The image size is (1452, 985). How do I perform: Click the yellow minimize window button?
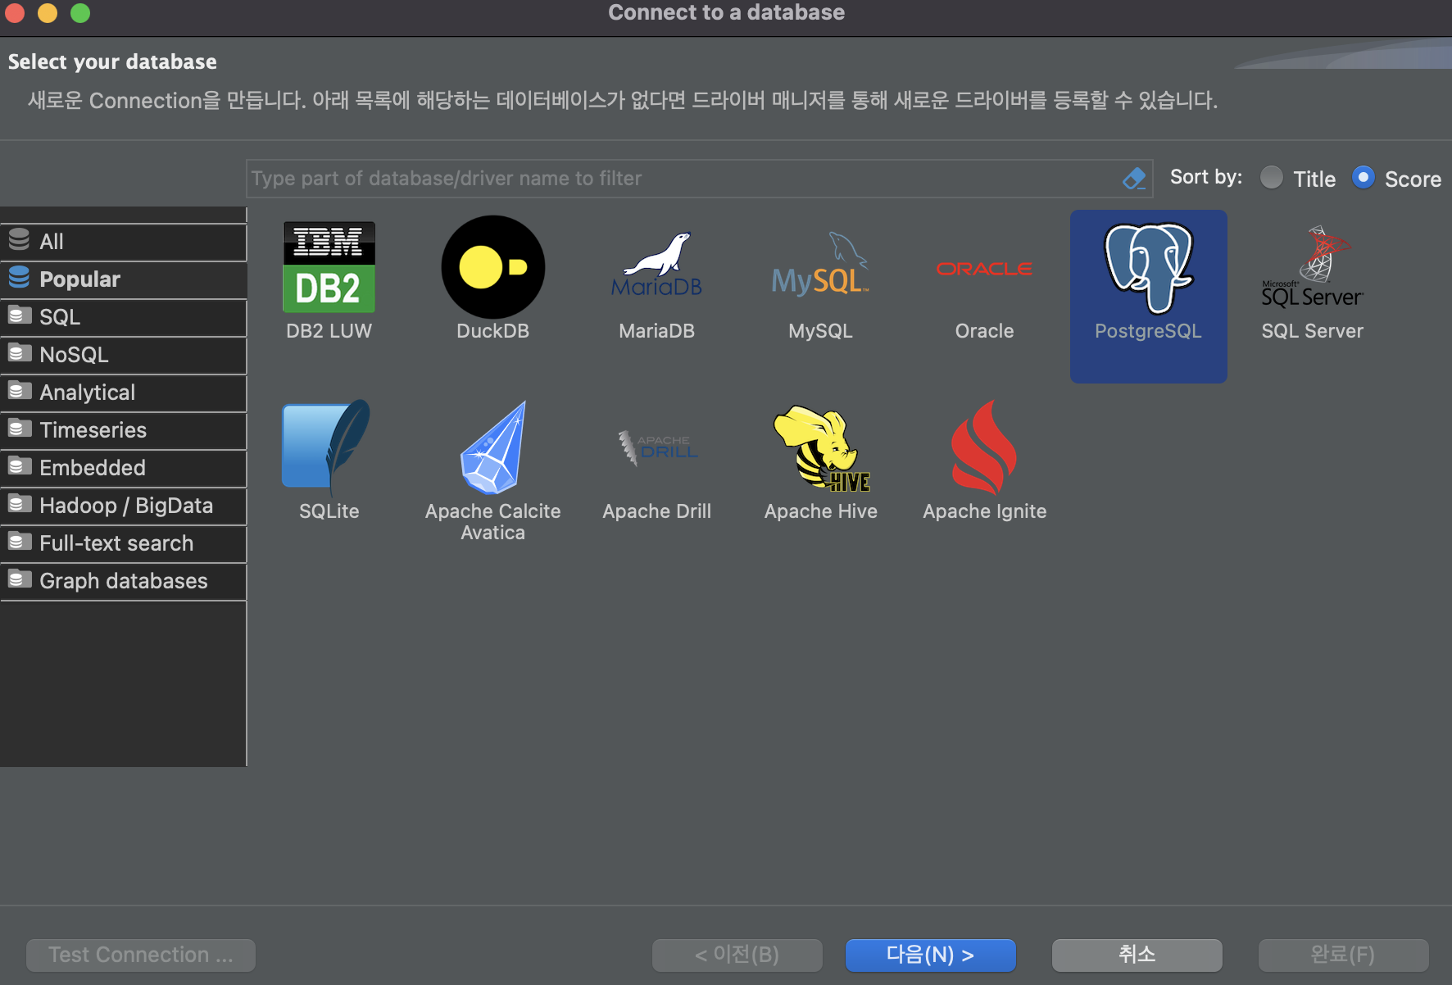click(48, 13)
